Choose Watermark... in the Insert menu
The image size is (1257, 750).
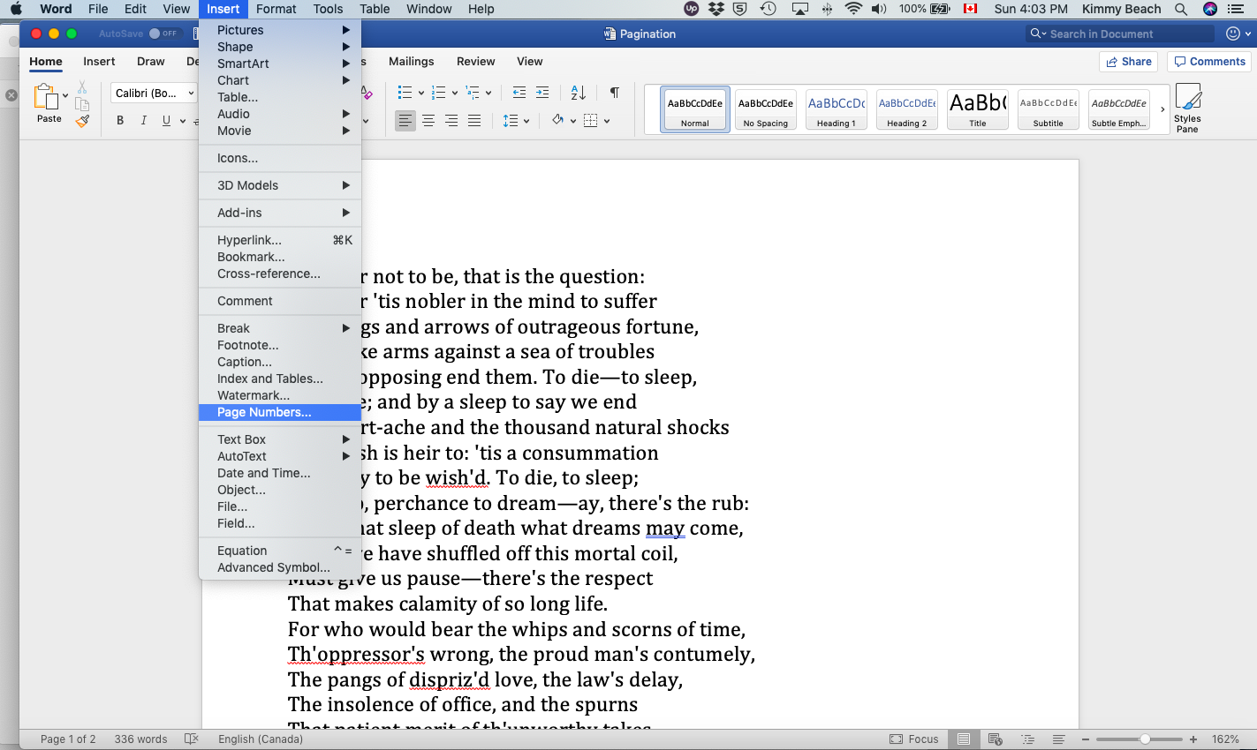(x=280, y=395)
